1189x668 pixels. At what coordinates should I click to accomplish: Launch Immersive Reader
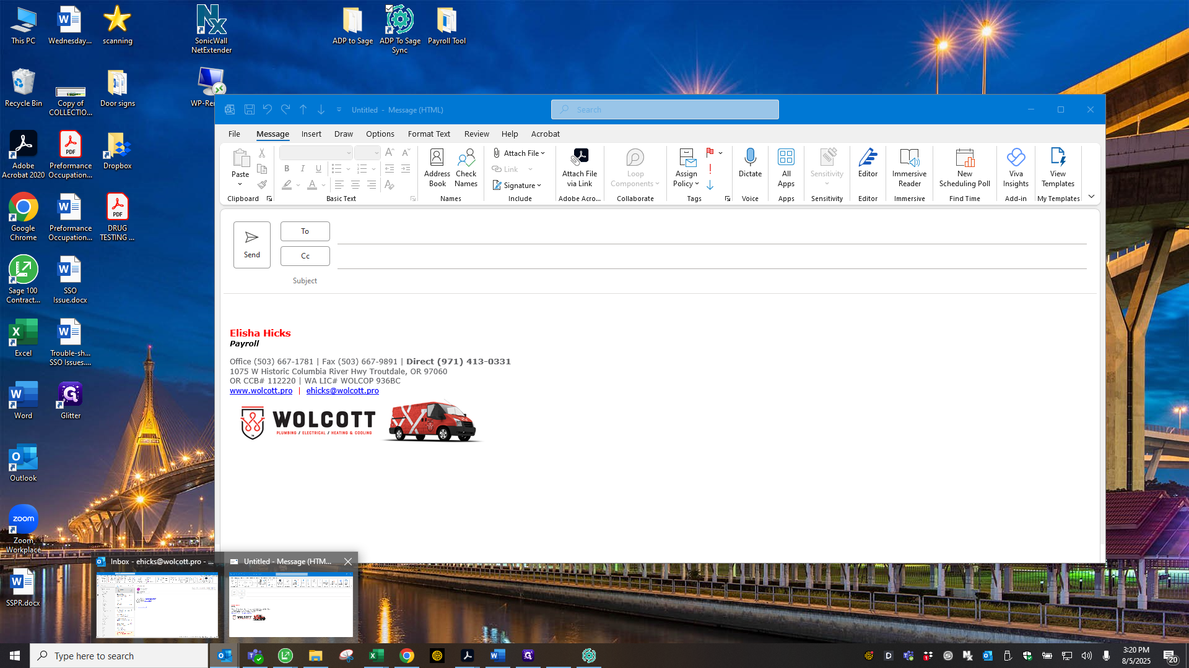tap(909, 168)
